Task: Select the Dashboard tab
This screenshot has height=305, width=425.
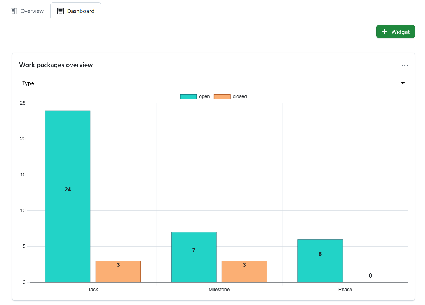Action: pyautogui.click(x=76, y=11)
